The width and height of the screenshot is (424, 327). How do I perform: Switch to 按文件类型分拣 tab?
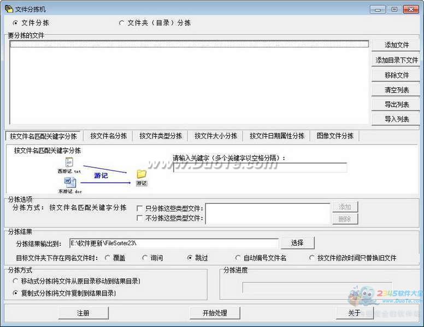click(x=161, y=136)
